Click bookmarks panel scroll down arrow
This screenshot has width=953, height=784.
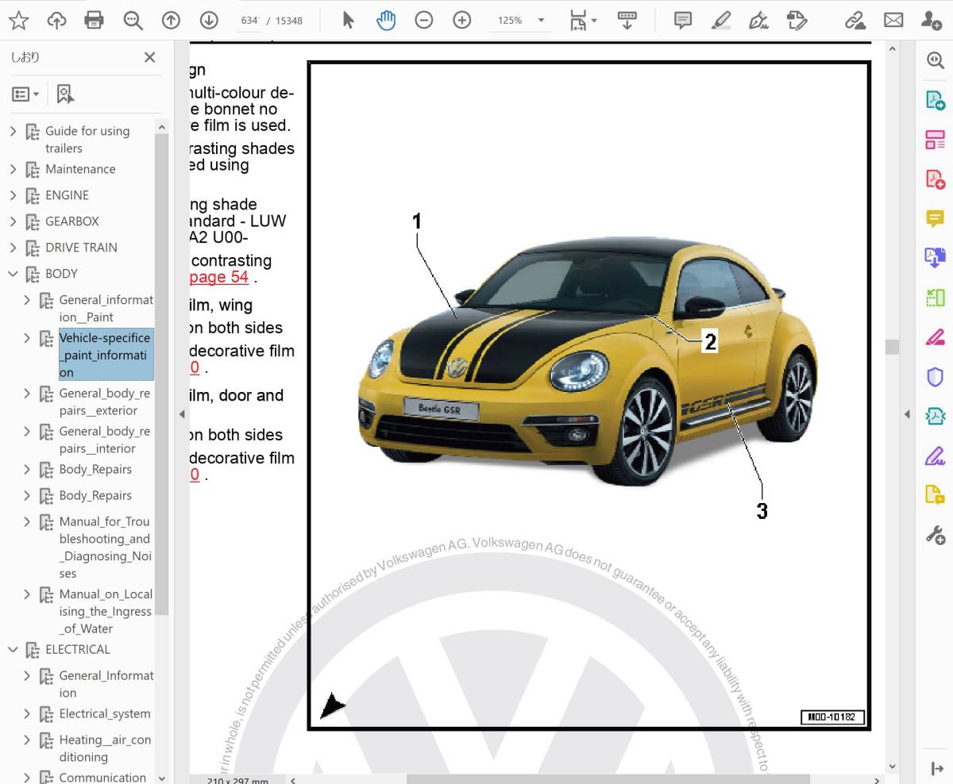point(162,778)
